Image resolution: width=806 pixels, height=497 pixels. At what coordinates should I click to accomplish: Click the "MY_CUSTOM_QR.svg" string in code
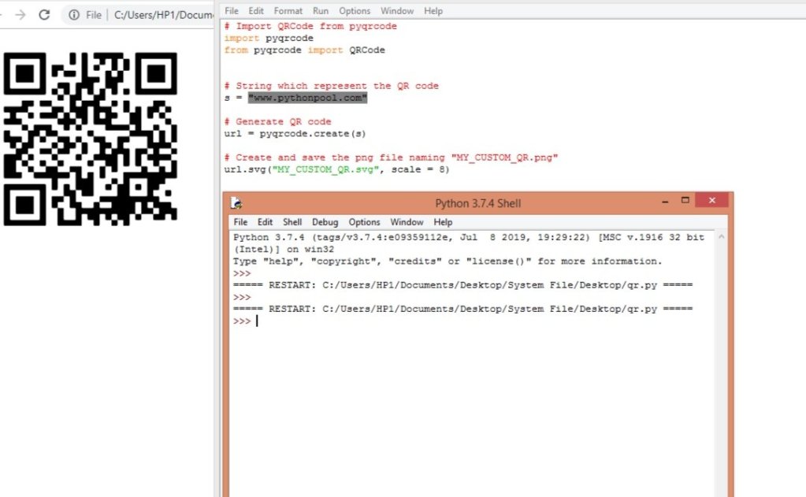(326, 169)
